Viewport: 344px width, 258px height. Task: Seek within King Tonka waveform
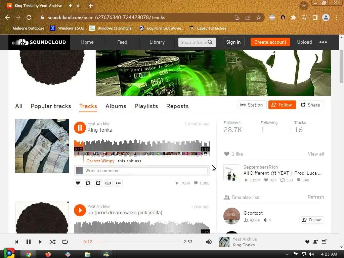tap(142, 146)
